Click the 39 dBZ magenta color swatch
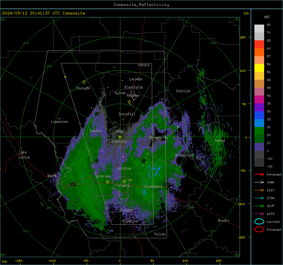283x265 pixels. coord(259,99)
